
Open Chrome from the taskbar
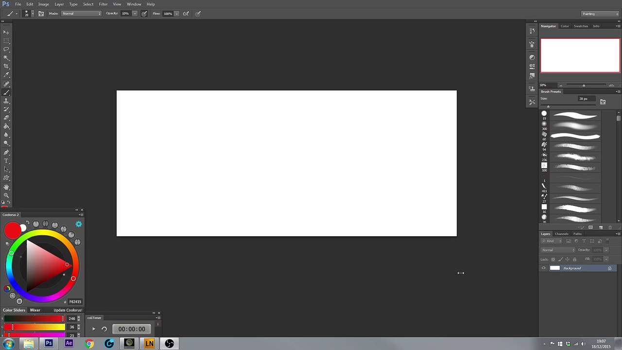click(89, 344)
